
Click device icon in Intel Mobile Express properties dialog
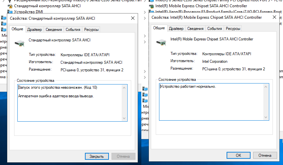161,42
